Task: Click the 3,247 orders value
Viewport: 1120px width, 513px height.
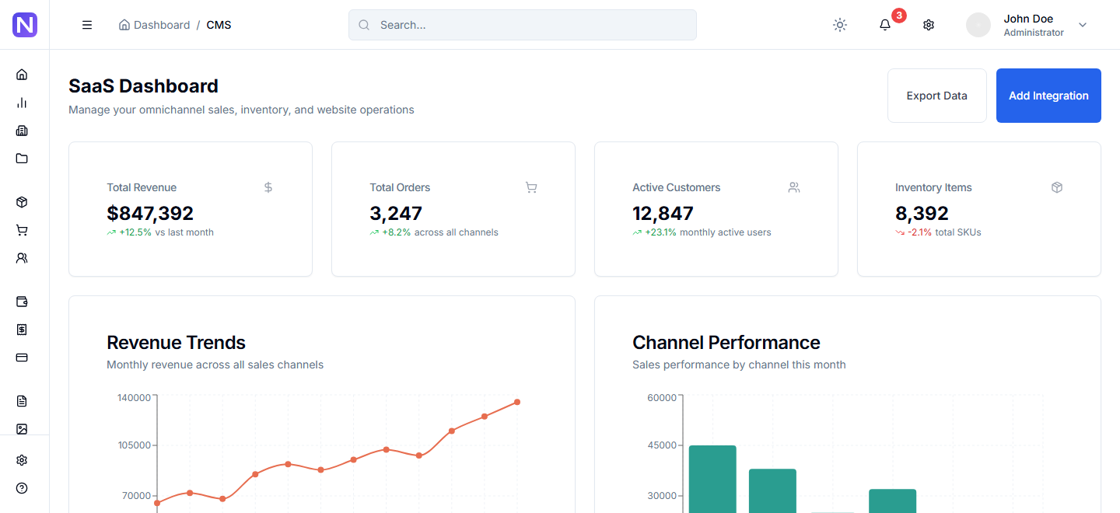Action: tap(396, 213)
